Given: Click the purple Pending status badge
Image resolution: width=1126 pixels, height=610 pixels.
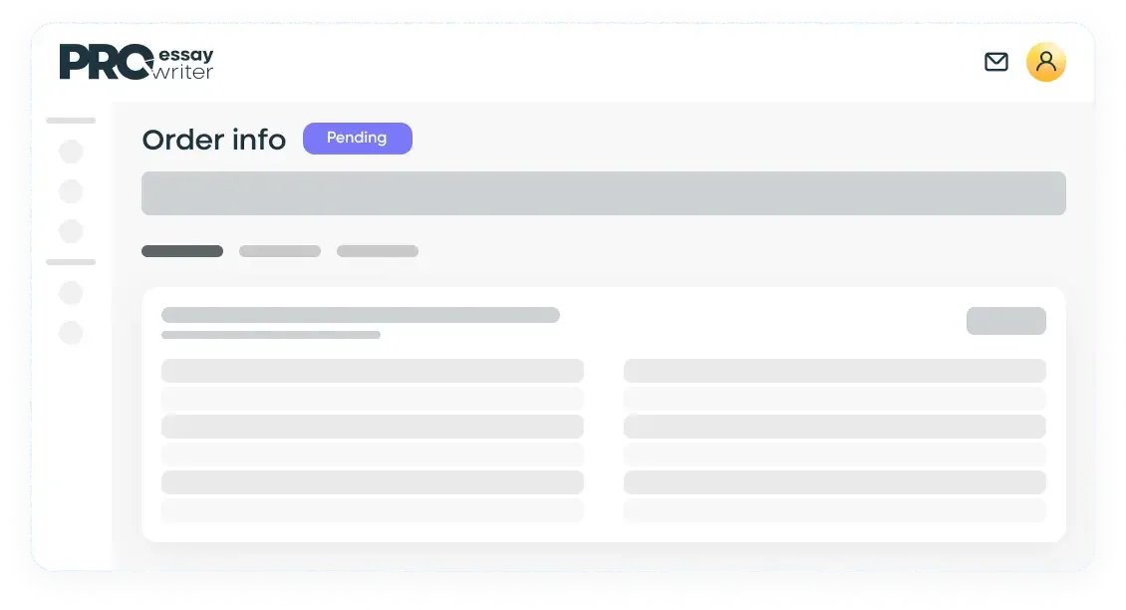Looking at the screenshot, I should coord(358,138).
